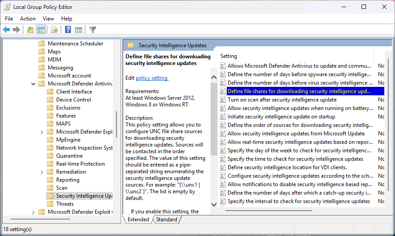Click the policy setting edit link
The width and height of the screenshot is (395, 236).
(x=152, y=78)
